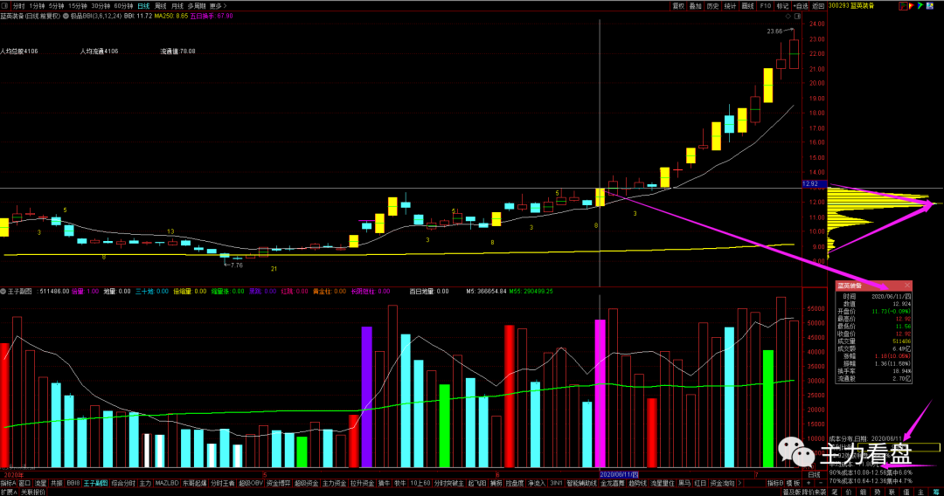Select the 5分钟 period
944x496 pixels.
coord(56,6)
